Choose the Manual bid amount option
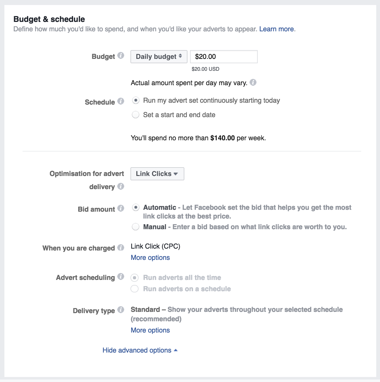The width and height of the screenshot is (380, 382). tap(135, 227)
